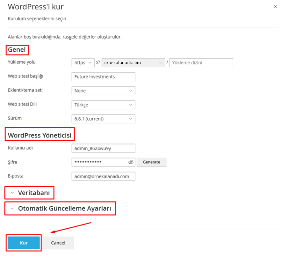
Task: Expand Otomatik Güncelleme Ayarları chevron
Action: 12,209
